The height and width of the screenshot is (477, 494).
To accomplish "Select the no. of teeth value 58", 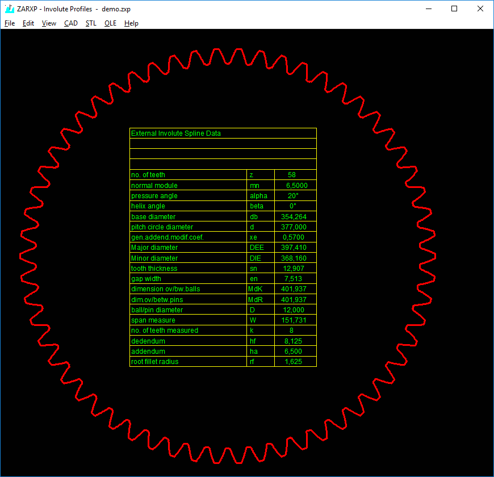I will (x=292, y=175).
